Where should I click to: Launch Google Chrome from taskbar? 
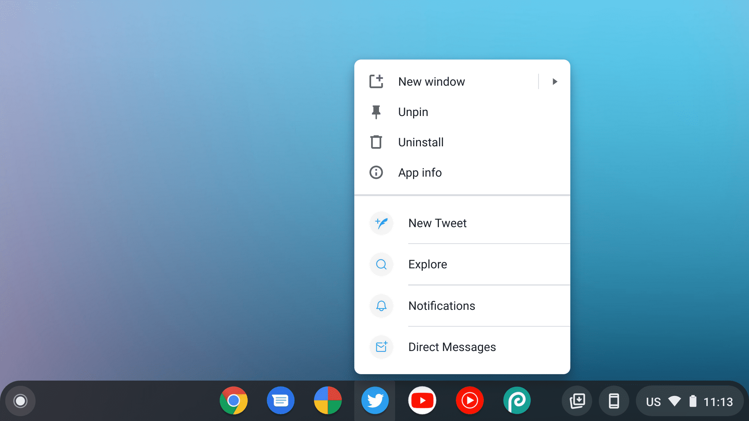(x=234, y=401)
